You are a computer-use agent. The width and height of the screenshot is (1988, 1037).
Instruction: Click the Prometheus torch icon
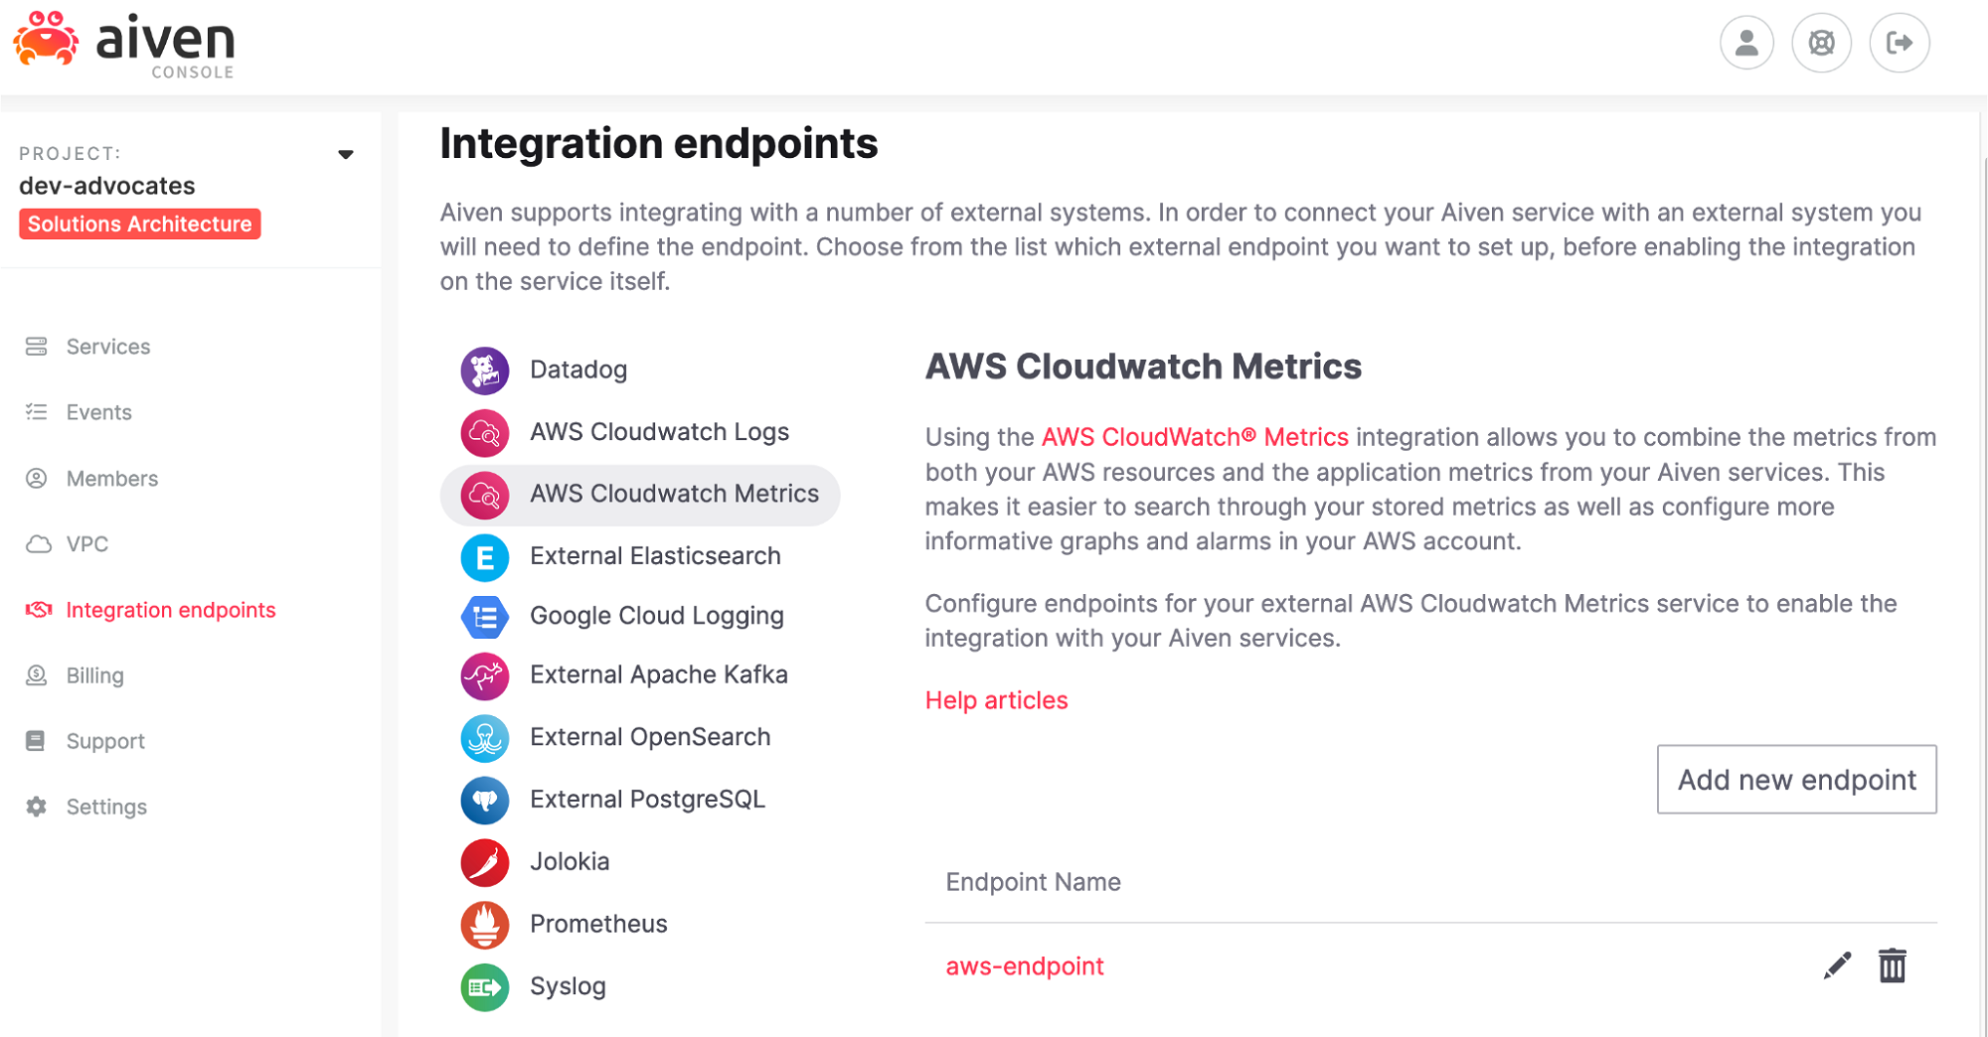coord(484,925)
